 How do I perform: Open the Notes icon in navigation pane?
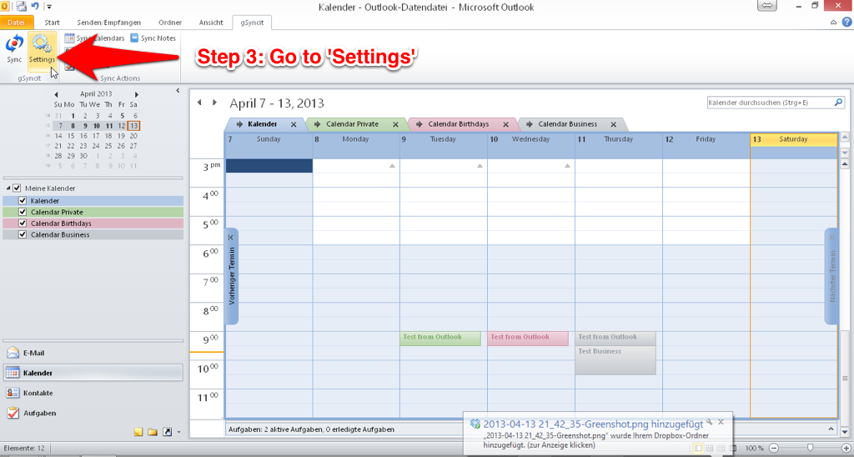point(138,432)
